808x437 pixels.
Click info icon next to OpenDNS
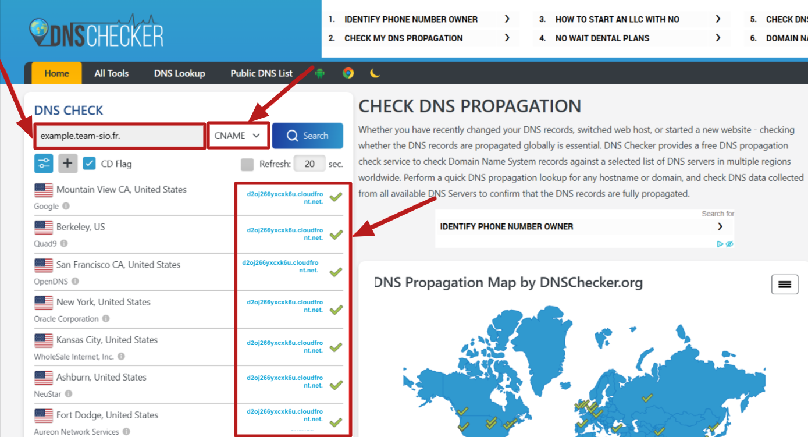(75, 281)
